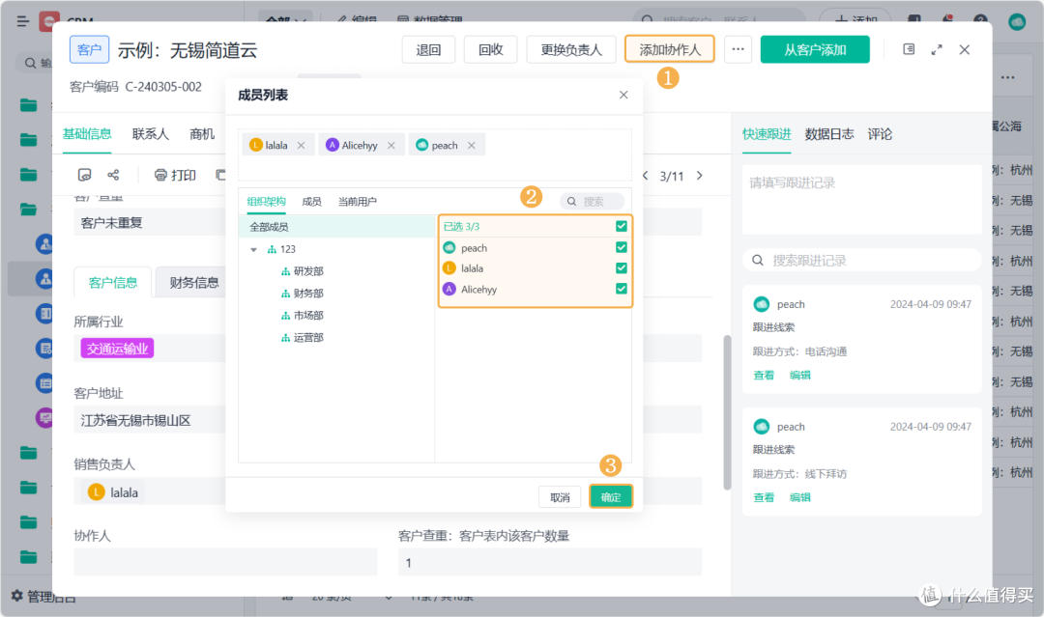Open 客户信息 sub-tab
Viewport: 1044px width, 617px height.
113,283
